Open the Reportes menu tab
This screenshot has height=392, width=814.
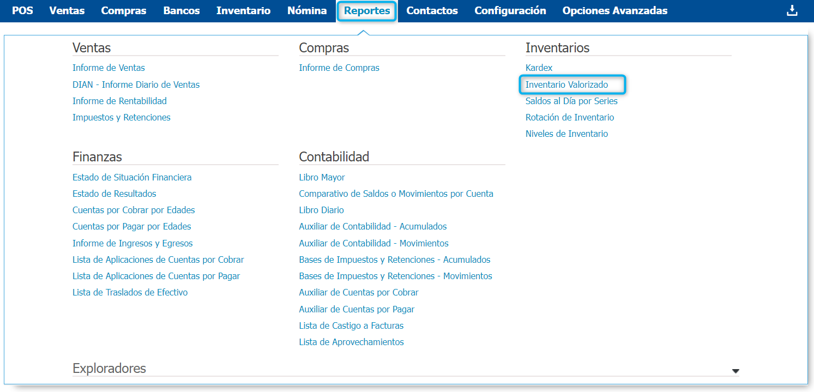(x=367, y=11)
